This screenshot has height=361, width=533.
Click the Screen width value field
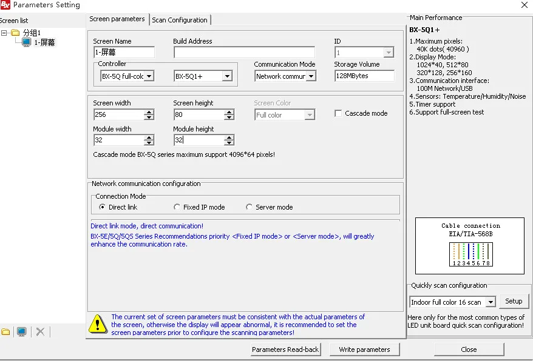(x=118, y=114)
